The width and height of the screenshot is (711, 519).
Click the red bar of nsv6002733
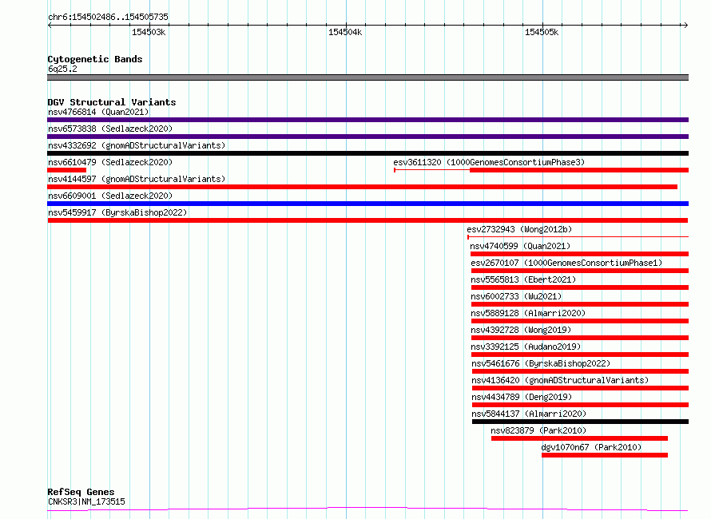(x=580, y=304)
